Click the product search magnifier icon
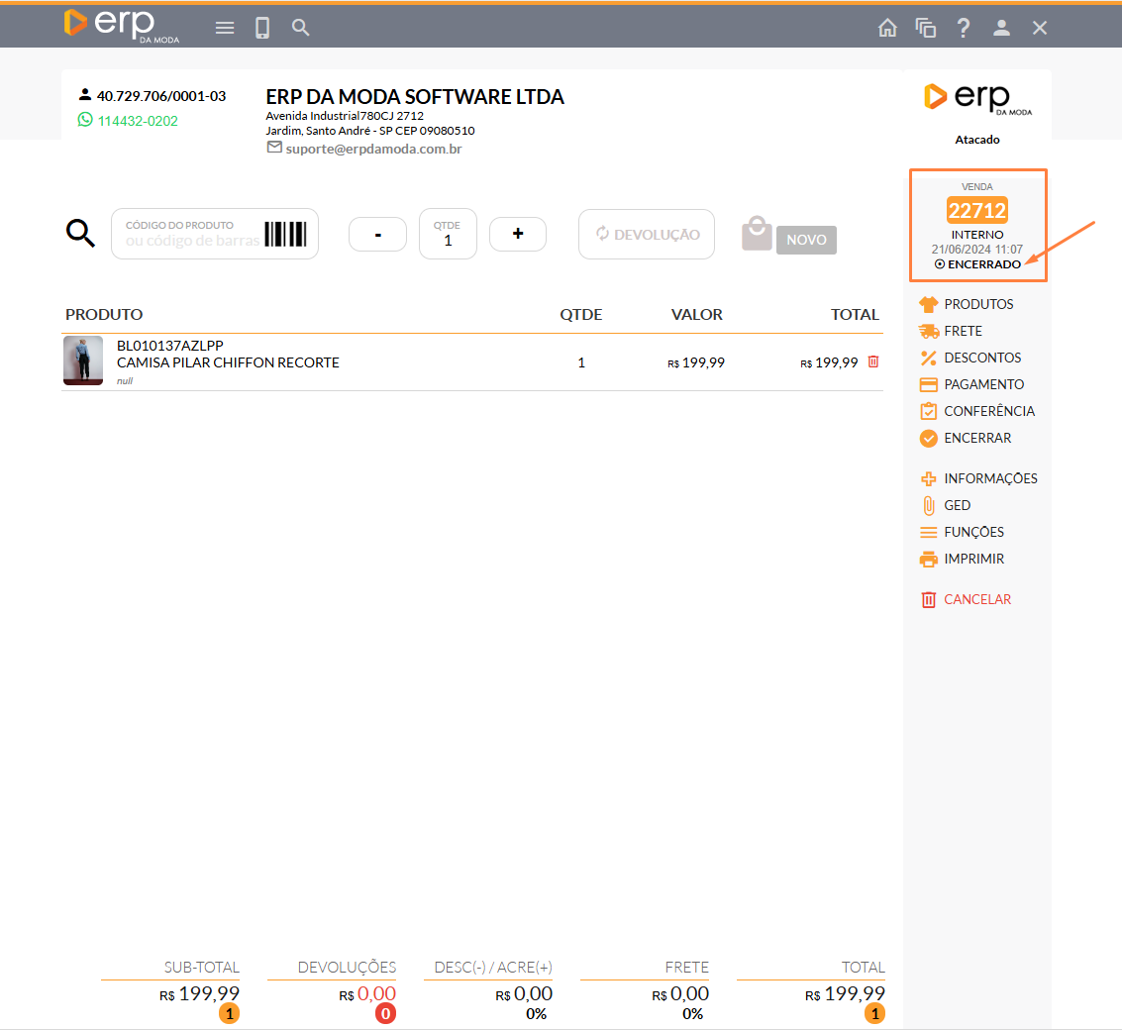The image size is (1122, 1030). click(x=80, y=234)
